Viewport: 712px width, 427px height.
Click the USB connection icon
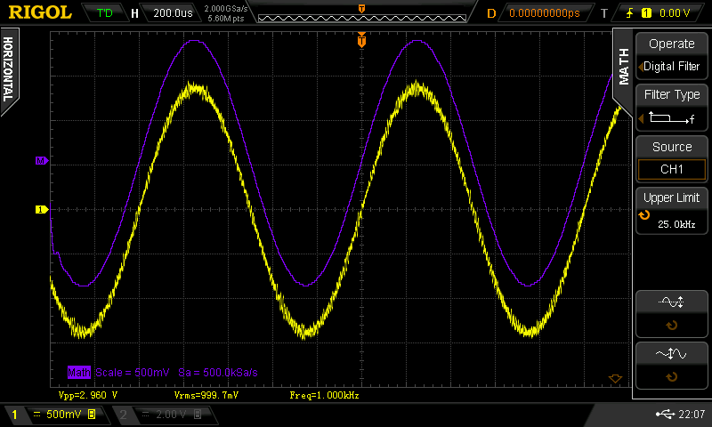pyautogui.click(x=665, y=414)
